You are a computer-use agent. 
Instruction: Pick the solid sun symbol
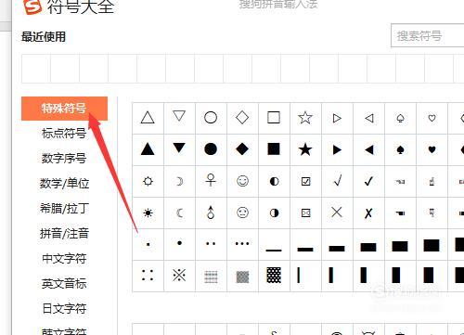(x=148, y=213)
